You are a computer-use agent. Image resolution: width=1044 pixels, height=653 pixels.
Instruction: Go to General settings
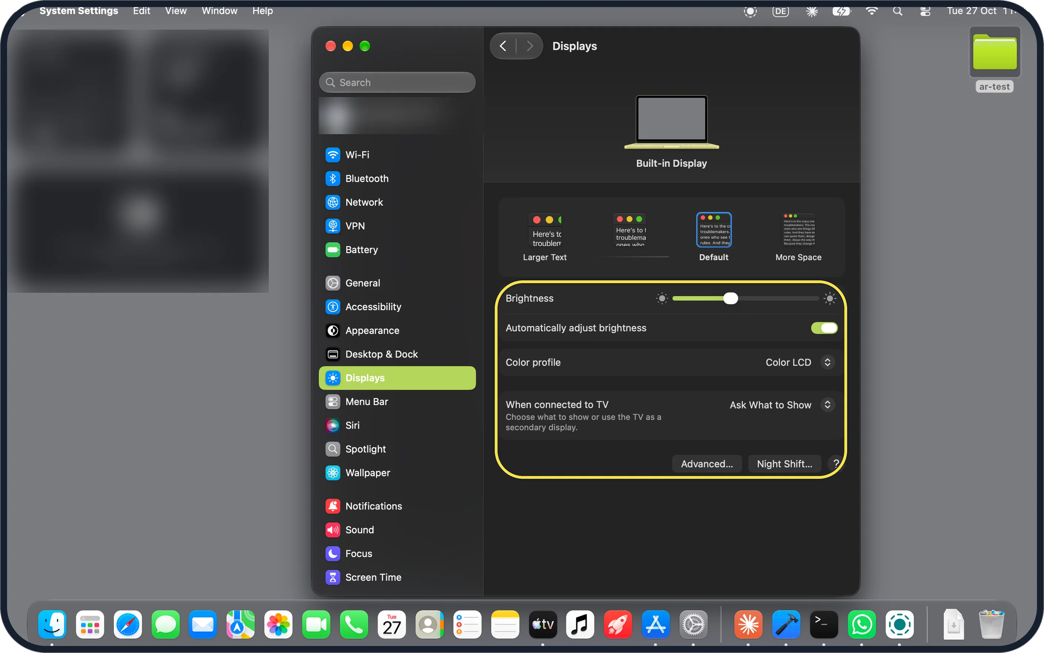(397, 283)
